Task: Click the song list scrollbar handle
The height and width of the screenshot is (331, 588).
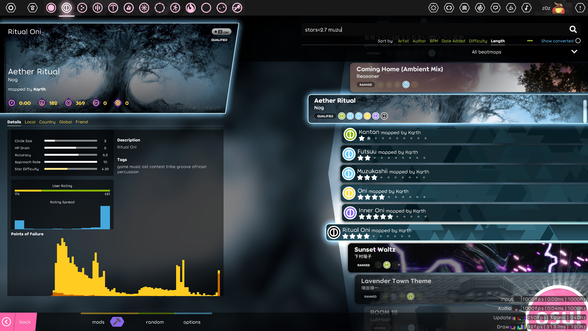Action: click(585, 111)
